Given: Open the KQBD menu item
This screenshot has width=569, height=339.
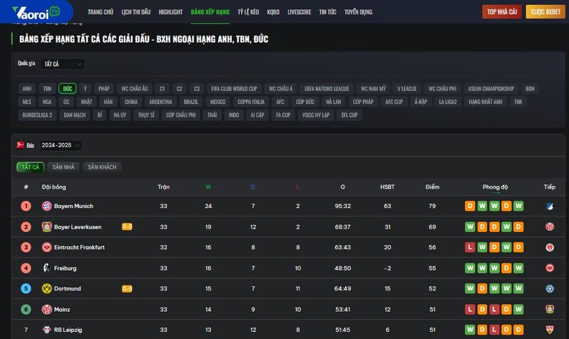Looking at the screenshot, I should (x=273, y=12).
